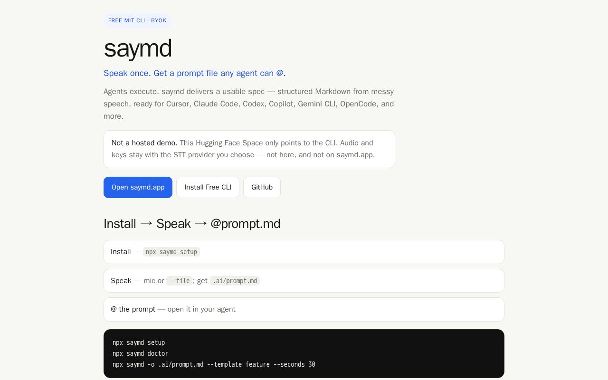Click the saymd page title
The height and width of the screenshot is (380, 608).
tap(137, 48)
